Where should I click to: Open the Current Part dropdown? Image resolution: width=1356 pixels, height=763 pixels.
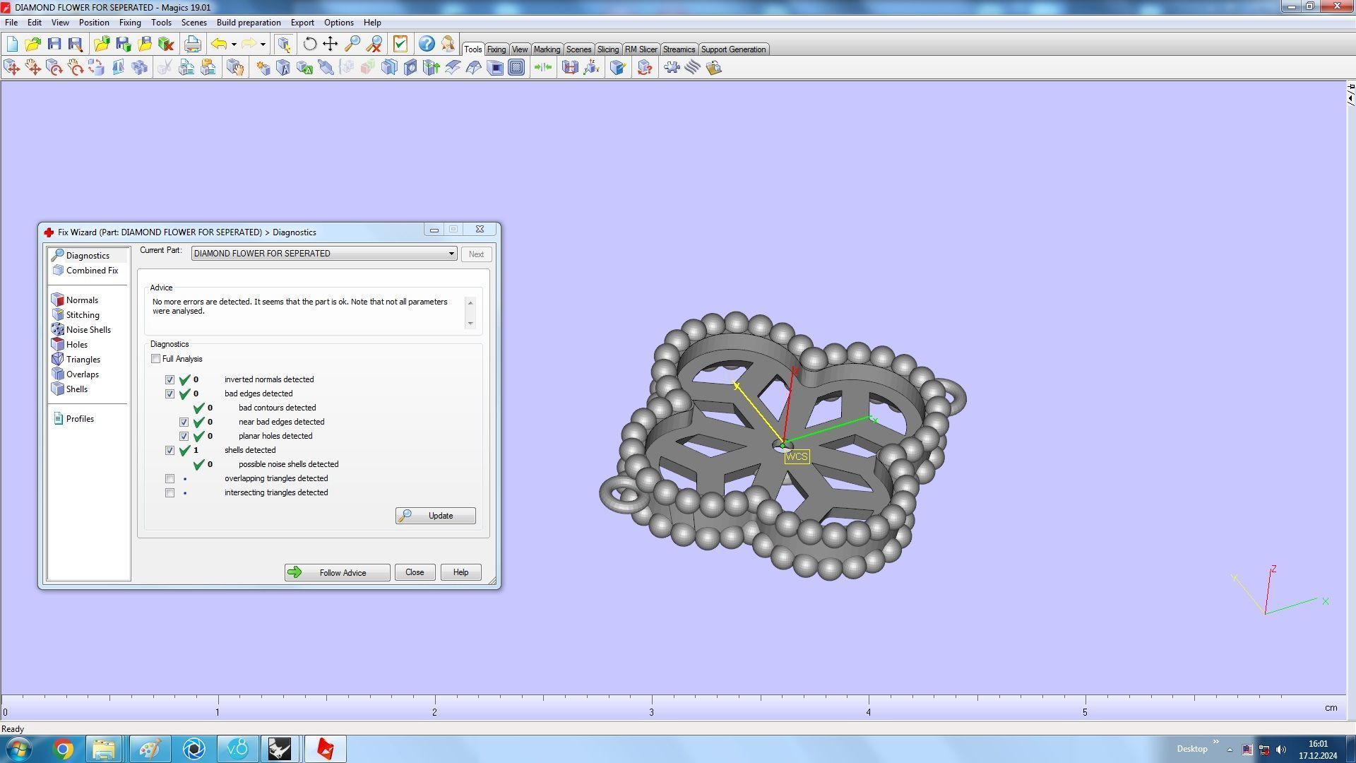(451, 254)
